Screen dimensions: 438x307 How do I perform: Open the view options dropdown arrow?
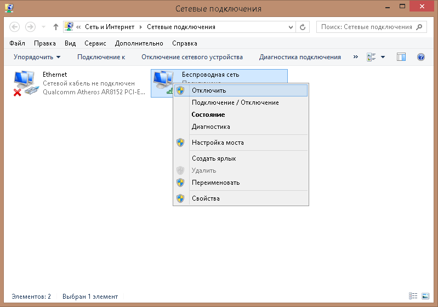383,57
